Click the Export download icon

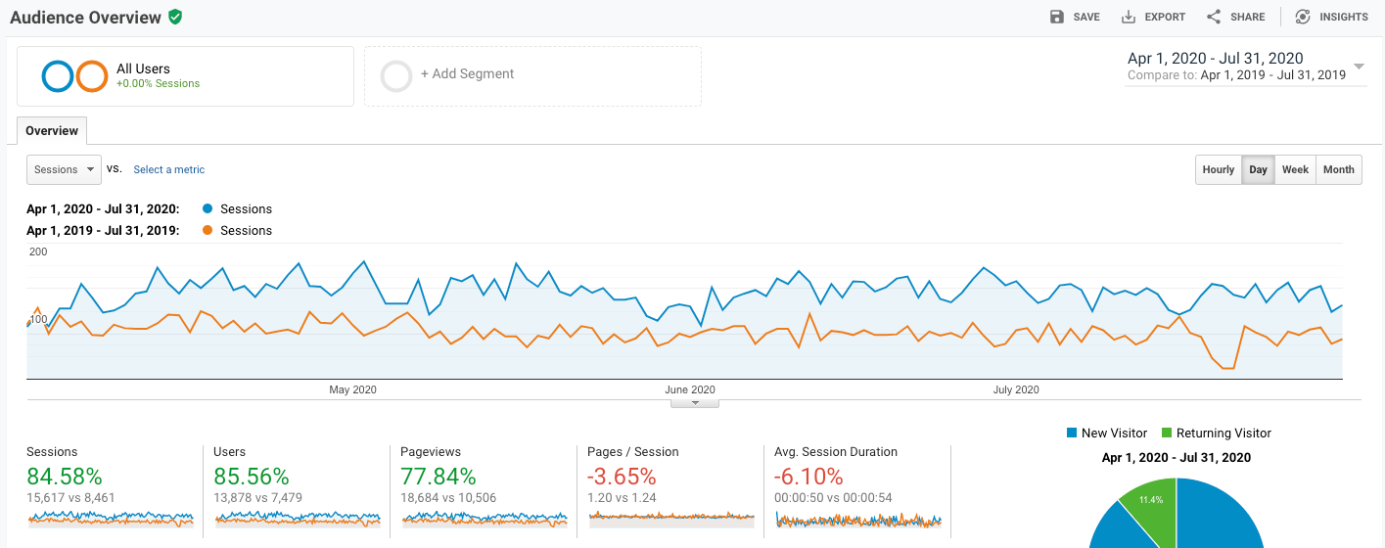(x=1128, y=17)
